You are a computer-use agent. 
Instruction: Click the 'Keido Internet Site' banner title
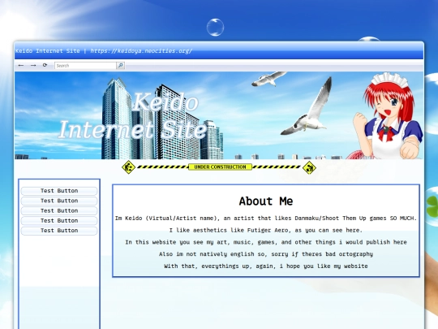coord(133,116)
